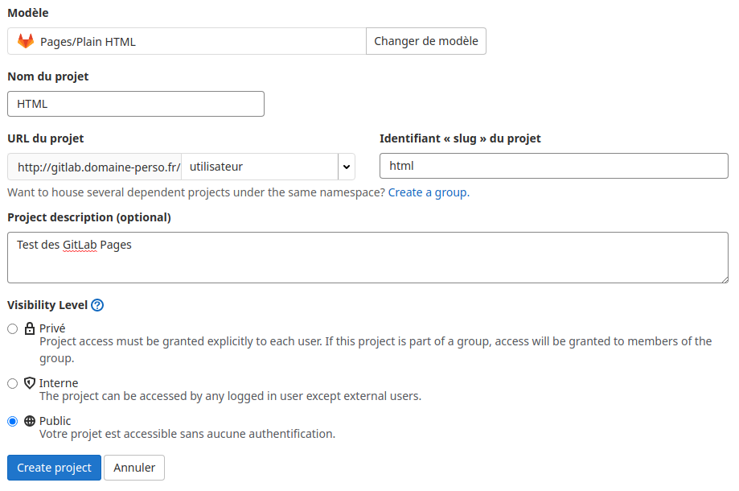Click the padlock icon beside Privé
This screenshot has width=739, height=491.
tap(30, 328)
